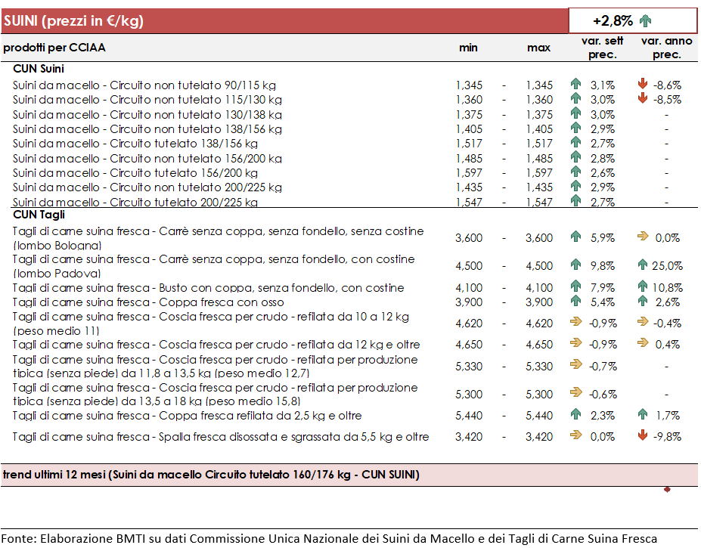Screen dimensions: 701x548
Task: Click red down arrow next to -8,6%
Action: tap(643, 84)
